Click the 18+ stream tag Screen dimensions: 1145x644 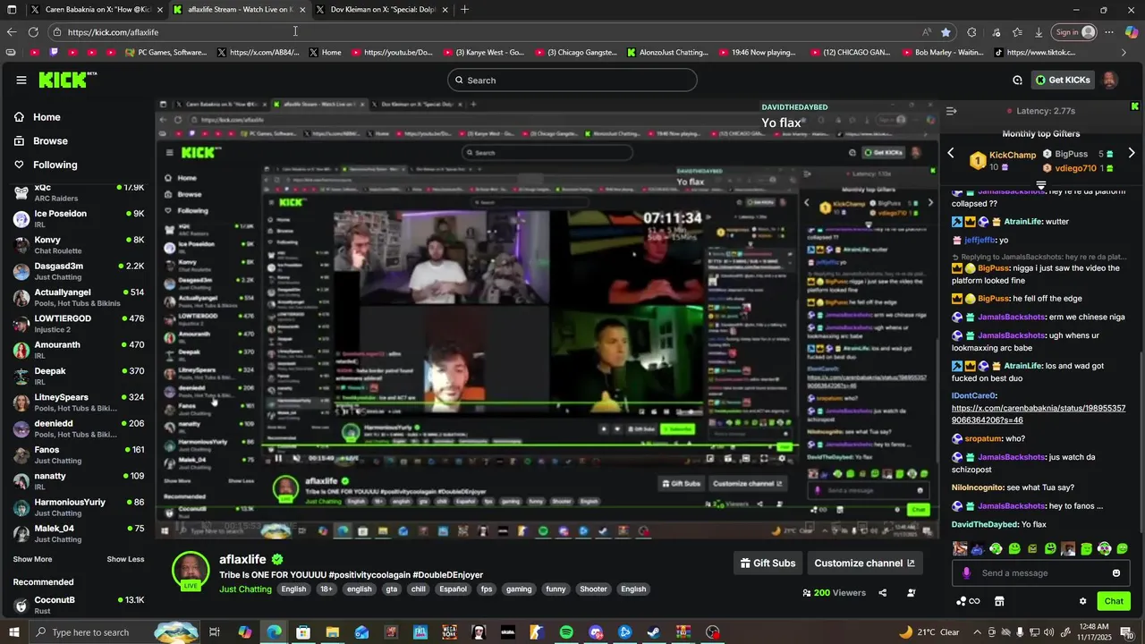point(327,589)
